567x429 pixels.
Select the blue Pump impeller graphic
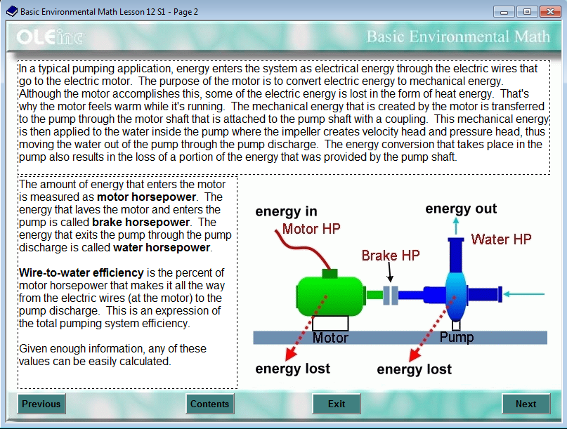pos(455,295)
